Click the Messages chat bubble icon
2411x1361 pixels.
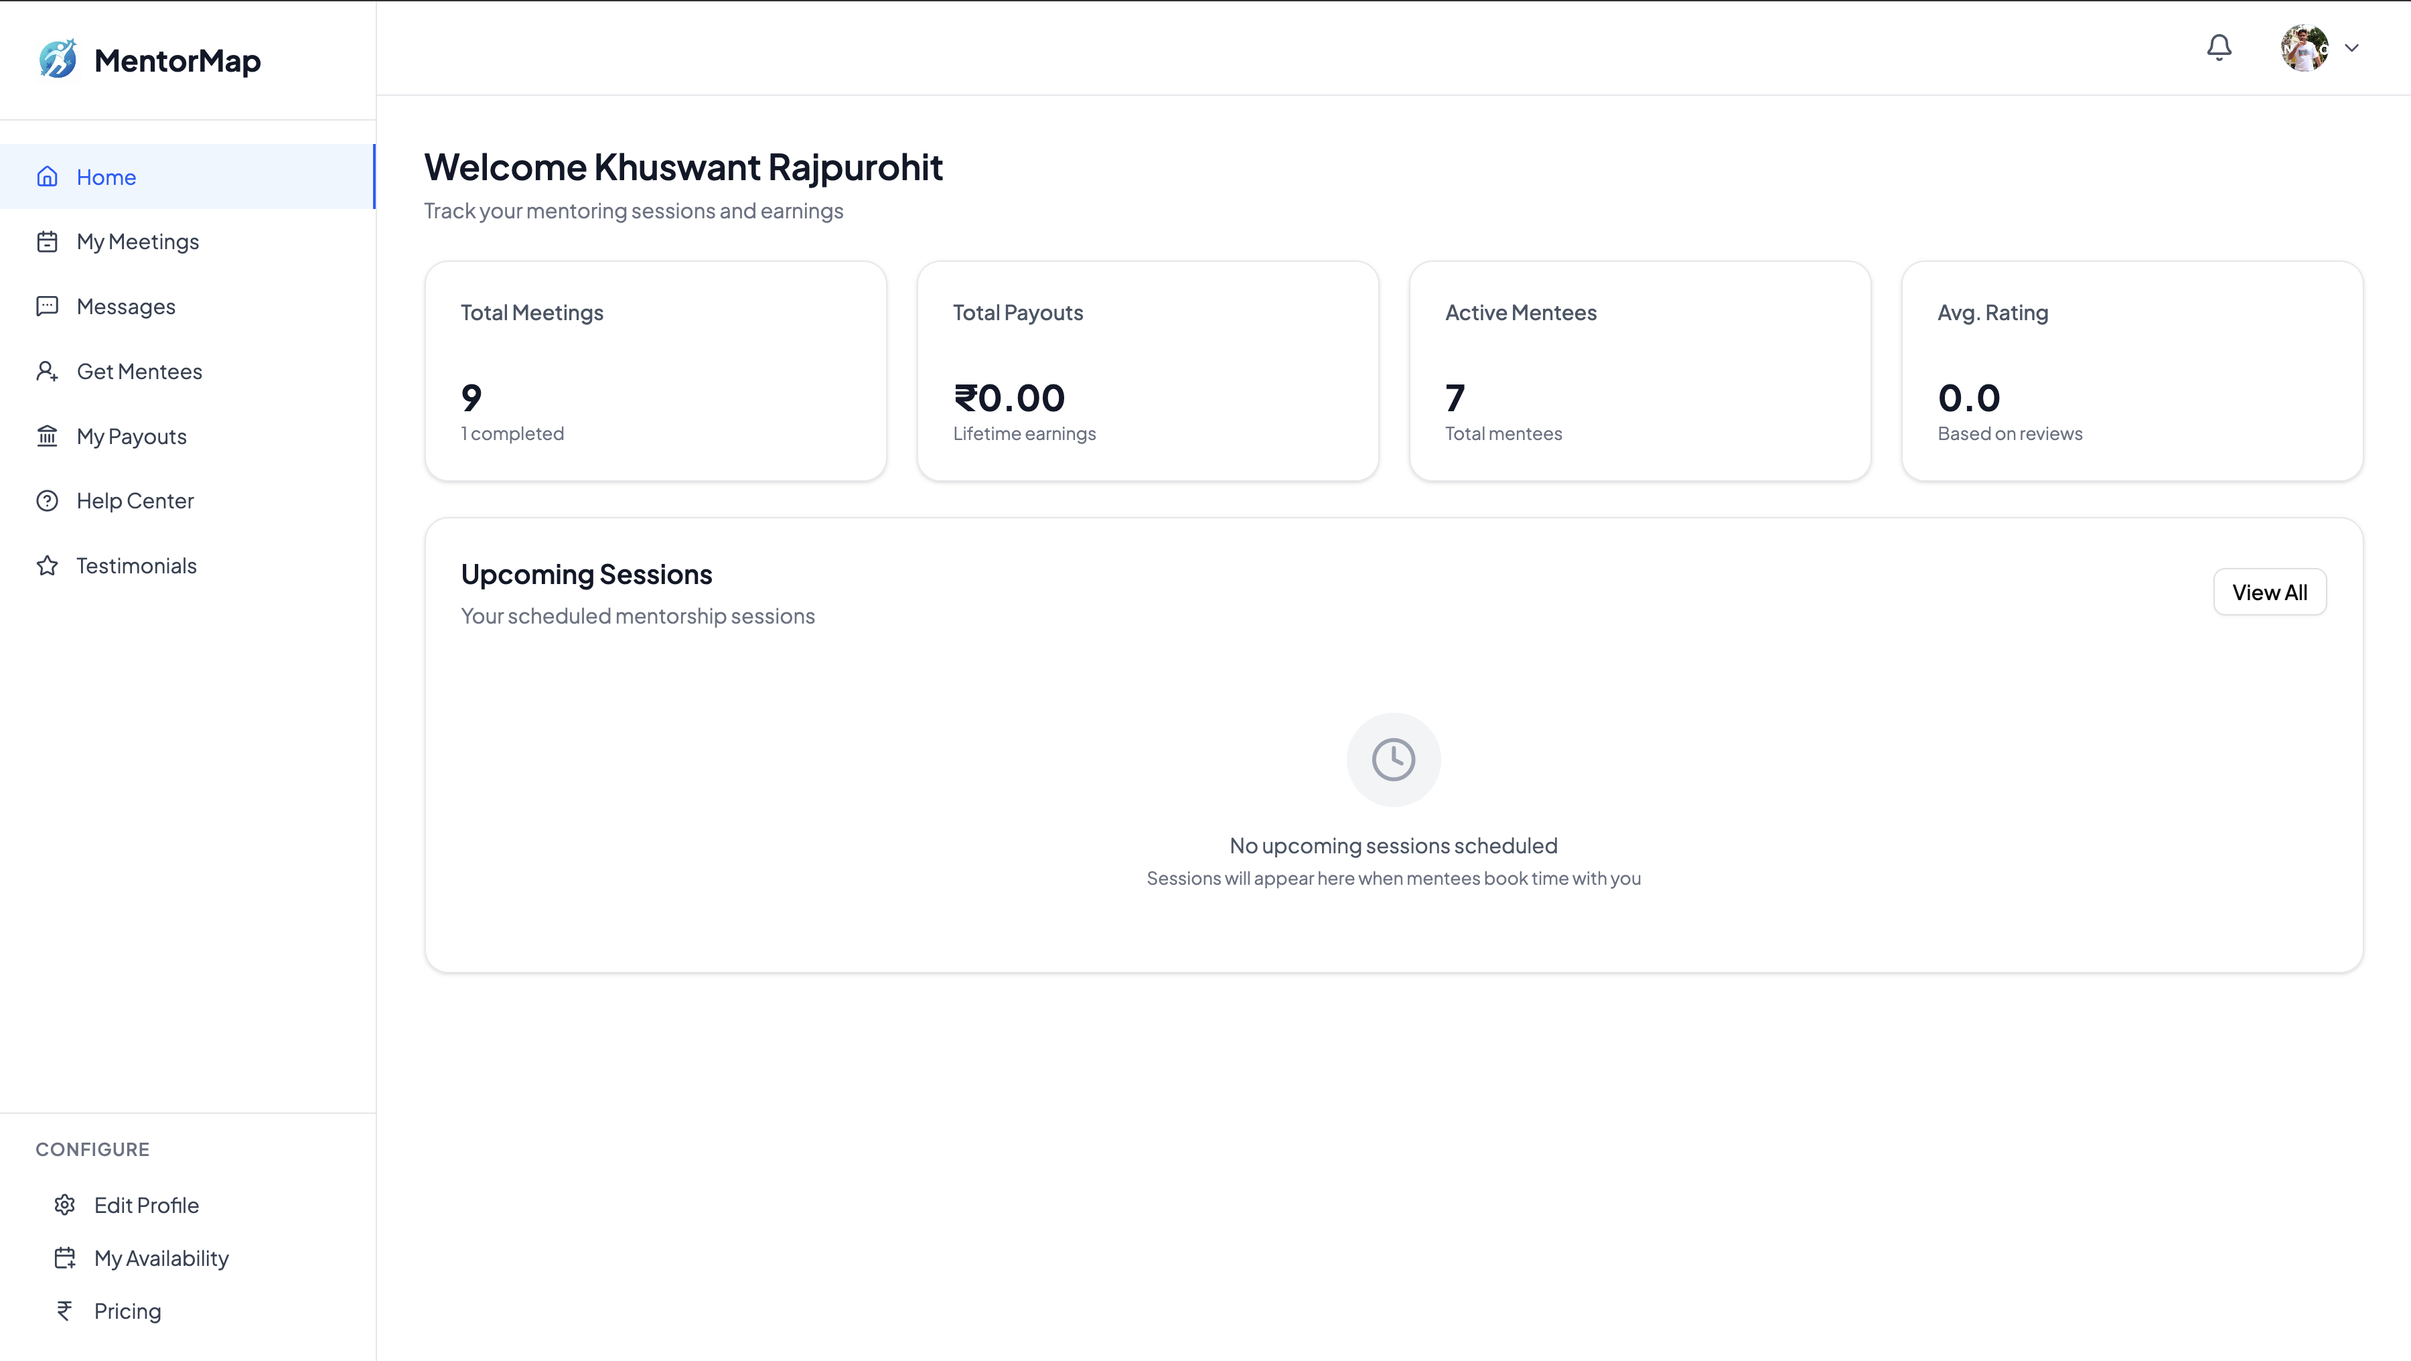(48, 306)
